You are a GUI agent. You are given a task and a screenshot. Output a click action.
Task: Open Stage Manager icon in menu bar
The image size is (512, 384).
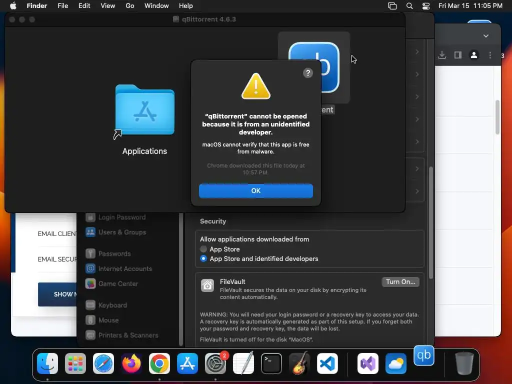pyautogui.click(x=392, y=6)
